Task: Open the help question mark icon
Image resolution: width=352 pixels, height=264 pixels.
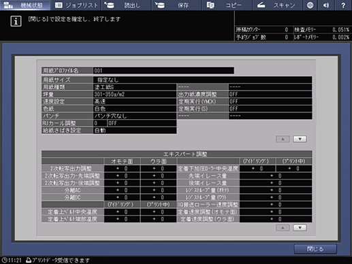Action: pyautogui.click(x=343, y=5)
